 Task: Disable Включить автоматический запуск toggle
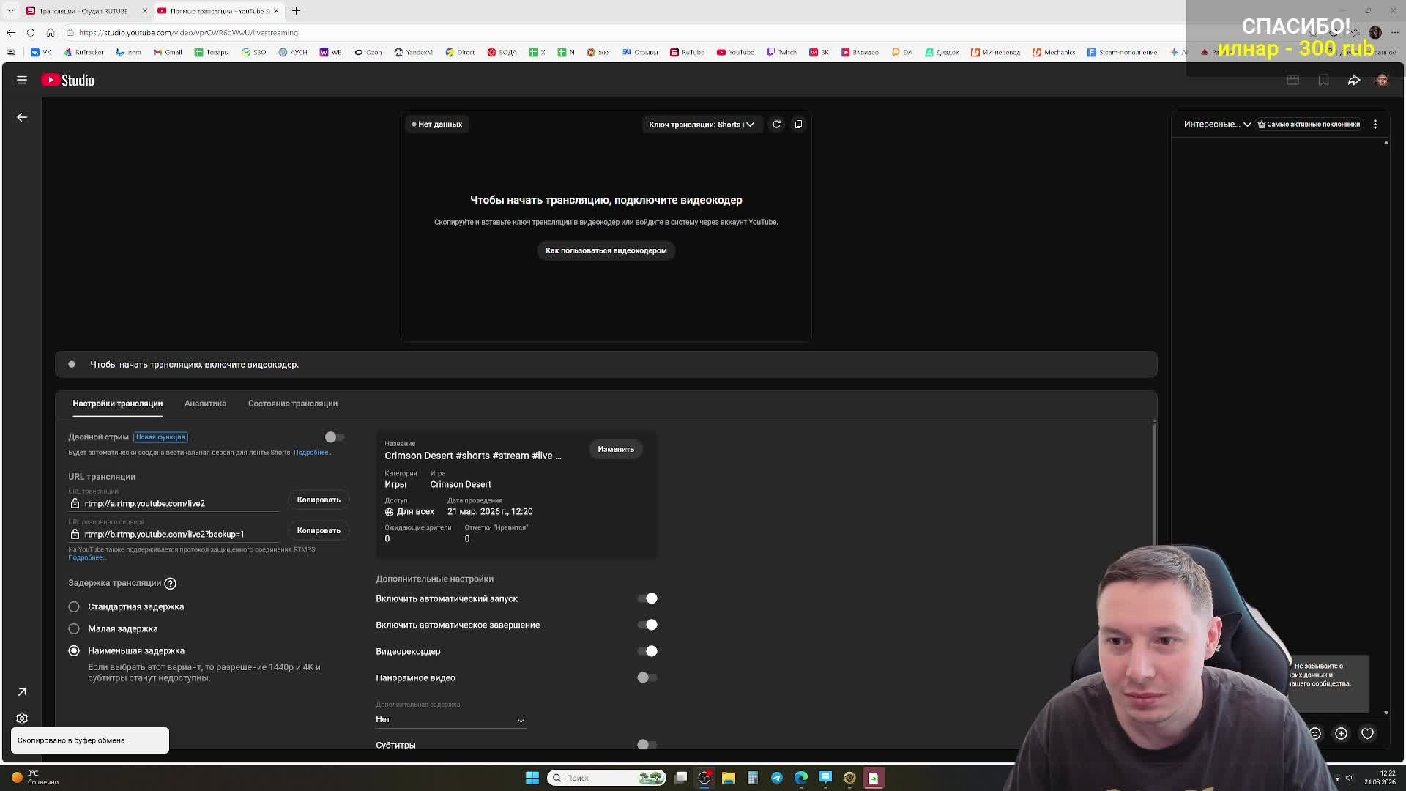(x=647, y=599)
